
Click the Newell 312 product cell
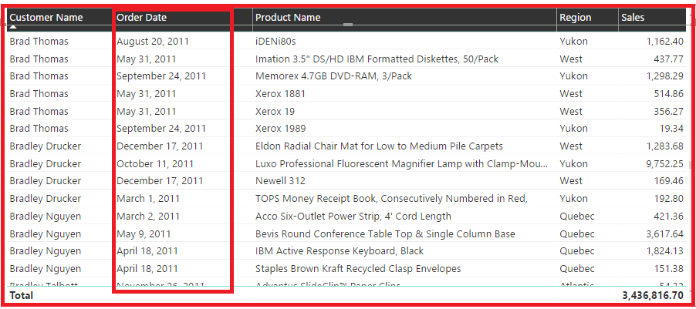pyautogui.click(x=280, y=180)
